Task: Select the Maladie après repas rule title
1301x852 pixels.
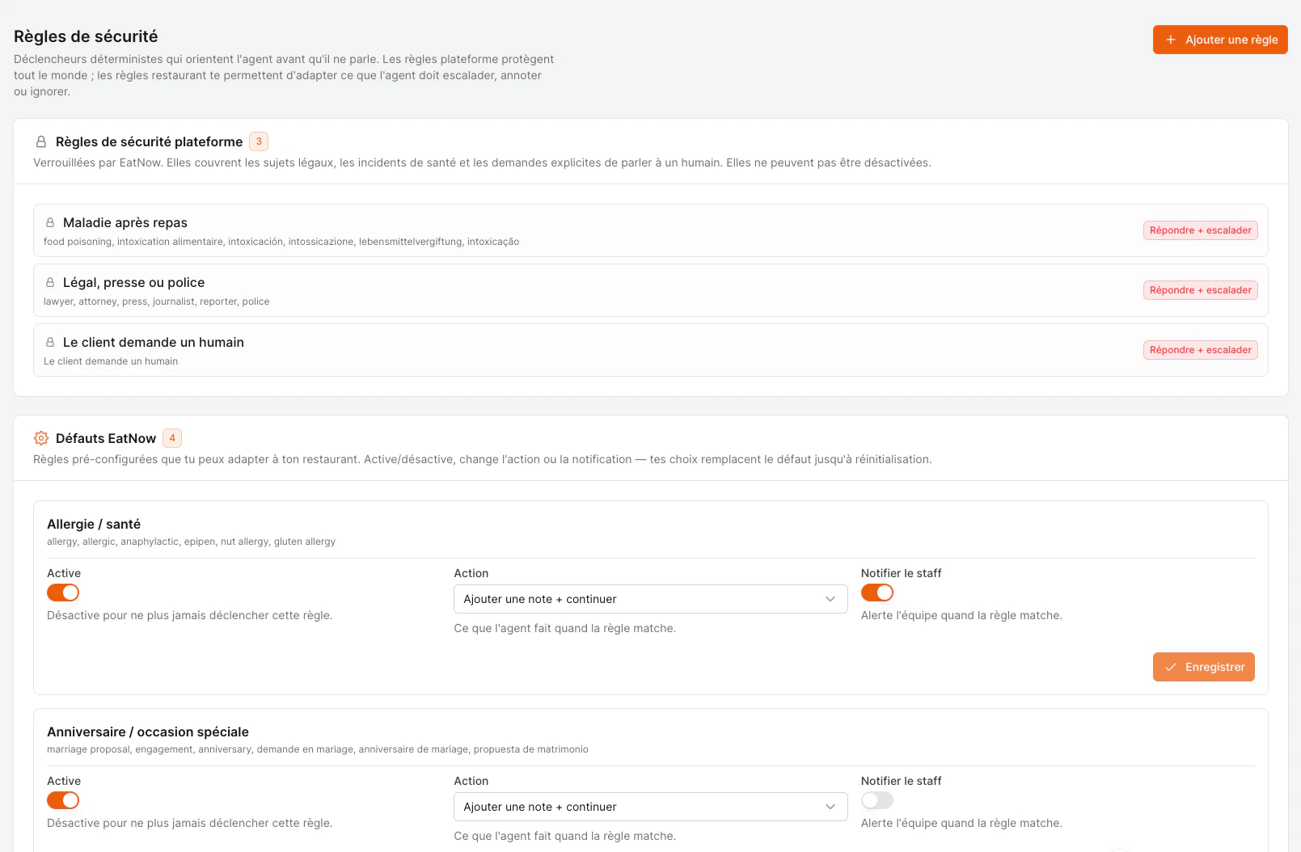Action: [x=125, y=222]
